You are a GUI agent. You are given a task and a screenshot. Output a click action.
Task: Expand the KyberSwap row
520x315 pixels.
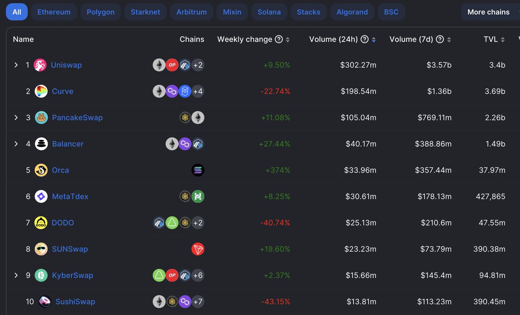tap(16, 275)
